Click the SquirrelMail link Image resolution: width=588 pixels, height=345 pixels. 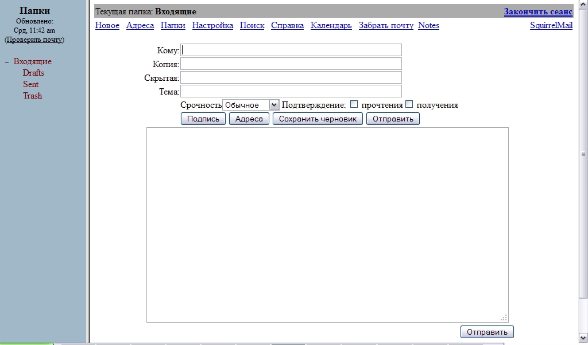pyautogui.click(x=551, y=25)
